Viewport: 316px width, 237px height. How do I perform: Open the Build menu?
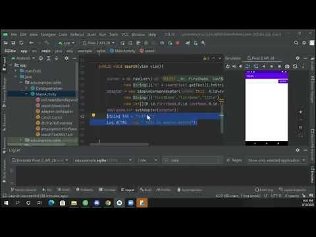click(92, 35)
